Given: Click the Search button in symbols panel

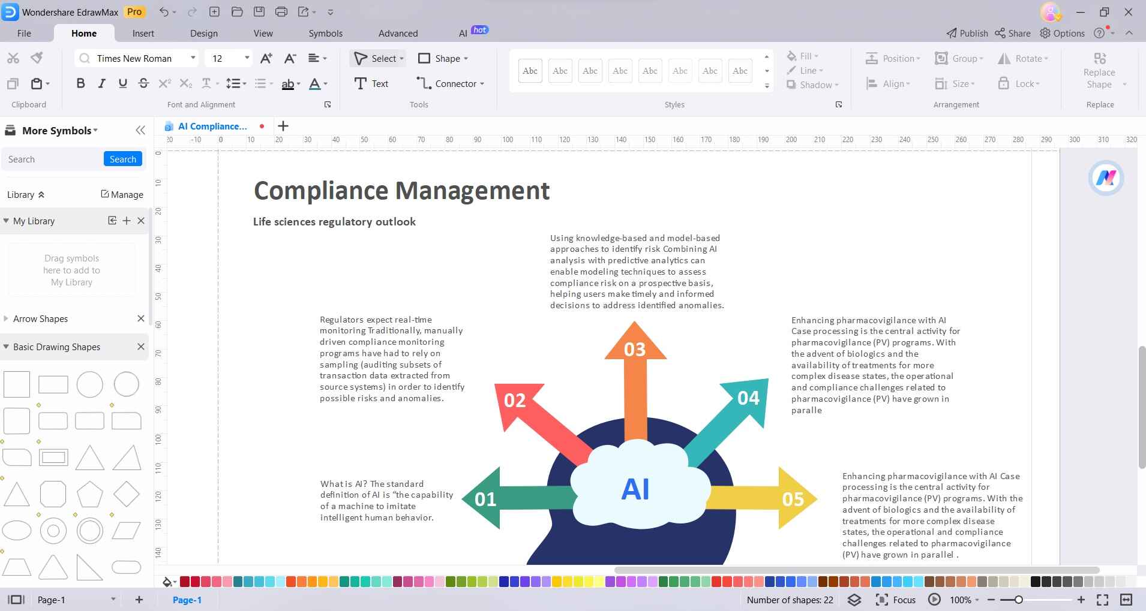Looking at the screenshot, I should [x=123, y=159].
